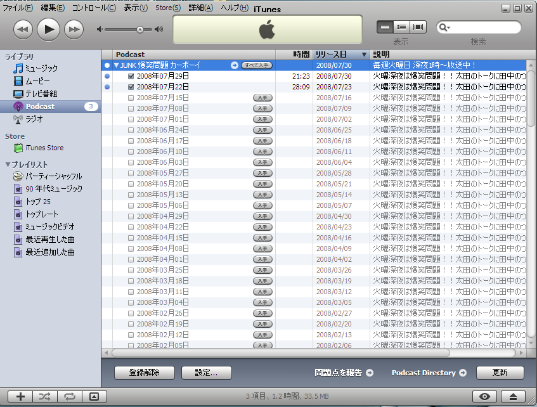Click 入手 for 2008年03月25日 episode
Viewport: 537px width, 407px height.
(x=262, y=270)
